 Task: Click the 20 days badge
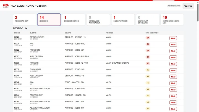coord(148,63)
